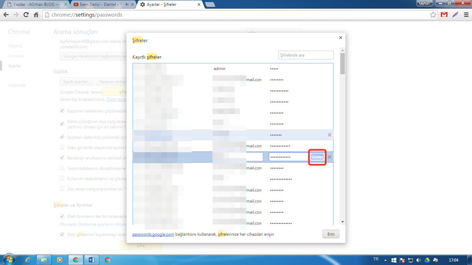This screenshot has height=265, width=472.
Task: Click the 'İçerik ayarları...' button
Action: point(77,82)
